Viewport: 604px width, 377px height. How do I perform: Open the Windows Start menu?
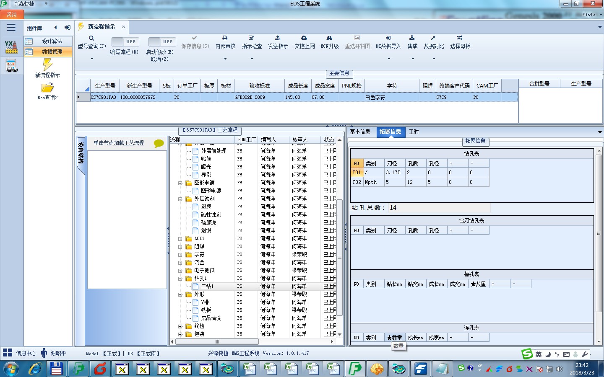tap(11, 369)
